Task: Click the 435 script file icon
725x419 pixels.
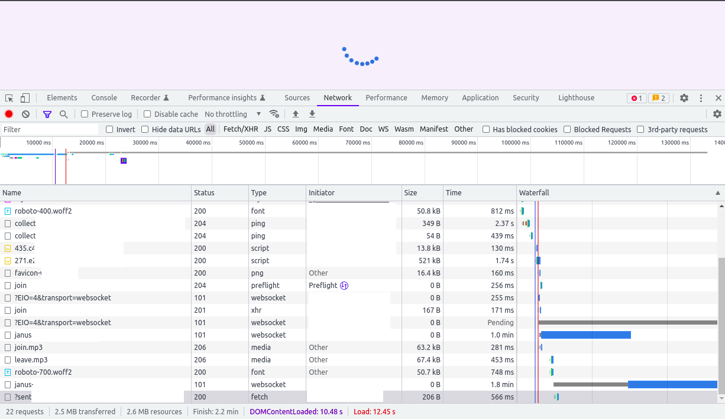Action: point(8,248)
